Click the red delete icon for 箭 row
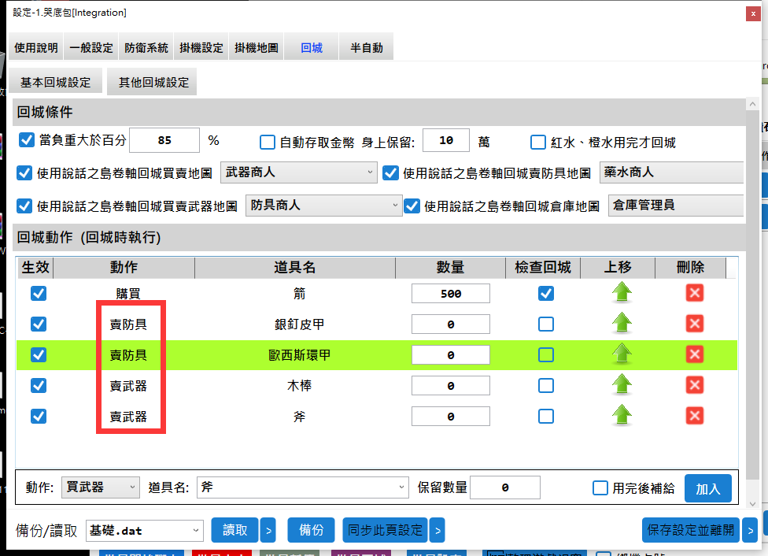Viewport: 768px width, 556px height. coord(694,294)
